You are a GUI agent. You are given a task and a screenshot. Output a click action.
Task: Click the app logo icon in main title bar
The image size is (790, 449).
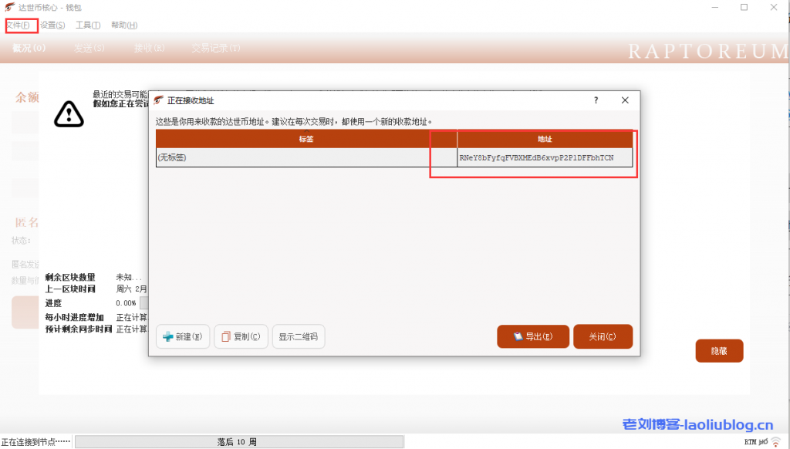(9, 7)
